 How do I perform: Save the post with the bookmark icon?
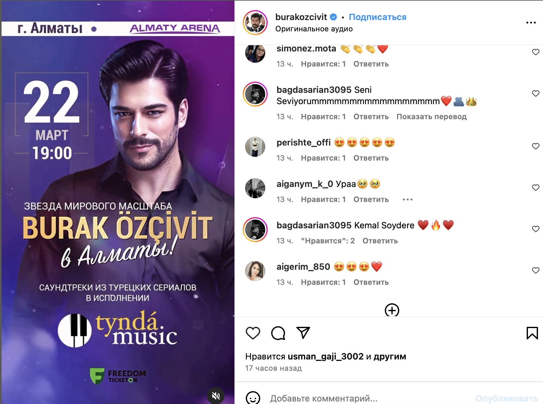pyautogui.click(x=532, y=333)
